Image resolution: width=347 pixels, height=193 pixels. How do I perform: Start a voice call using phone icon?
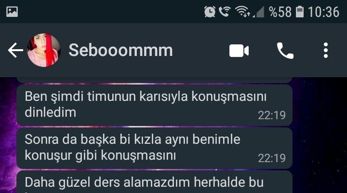point(285,51)
